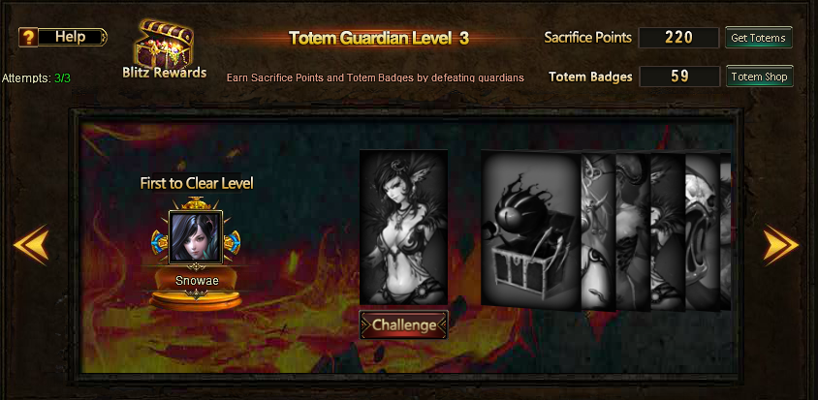Image resolution: width=818 pixels, height=400 pixels.
Task: Click the Totem Guardian Level 3 title
Action: tap(379, 38)
